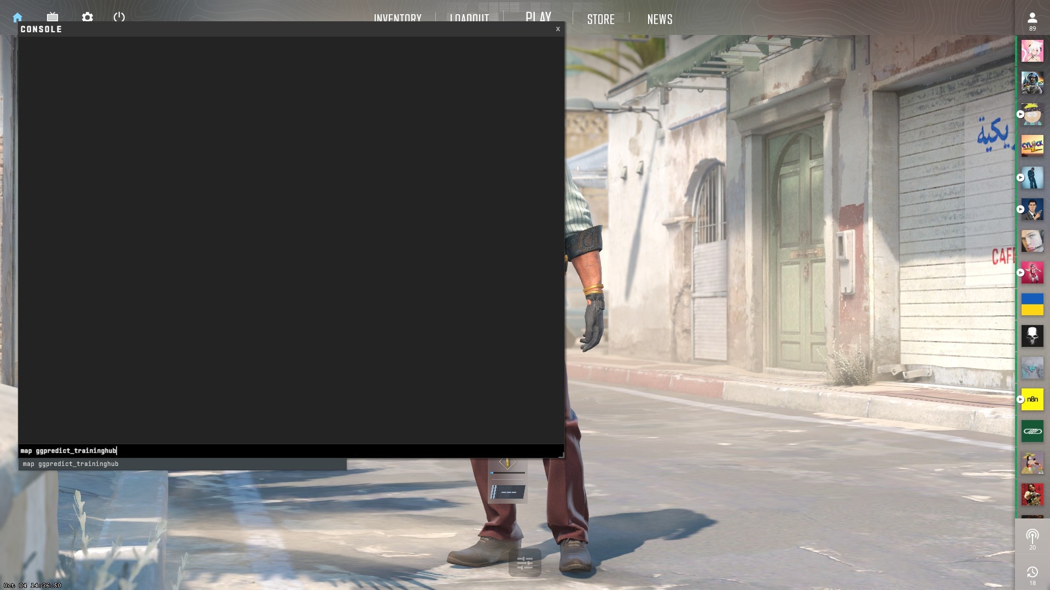This screenshot has height=590, width=1050.
Task: Click the PLAY button
Action: click(537, 18)
